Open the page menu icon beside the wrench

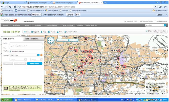[x=160, y=7]
